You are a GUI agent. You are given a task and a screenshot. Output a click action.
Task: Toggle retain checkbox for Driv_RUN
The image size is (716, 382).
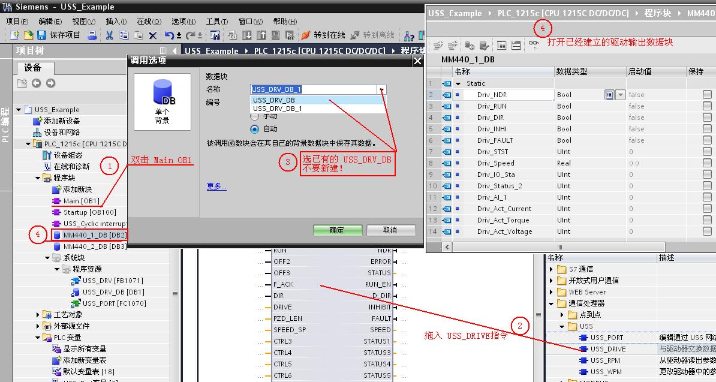point(707,106)
